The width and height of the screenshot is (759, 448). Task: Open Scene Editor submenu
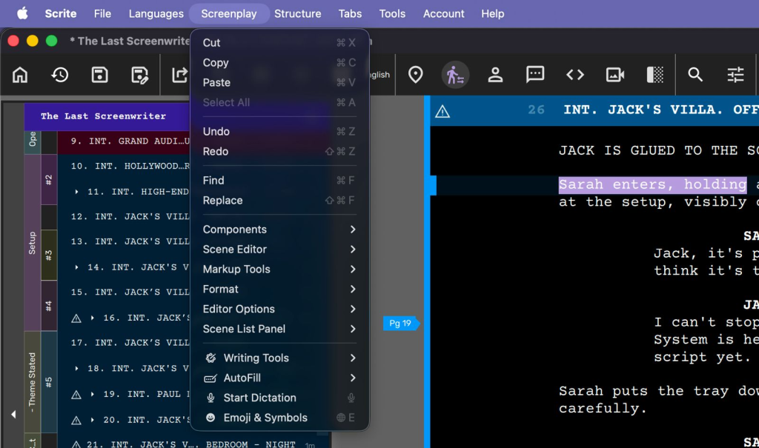pyautogui.click(x=279, y=249)
